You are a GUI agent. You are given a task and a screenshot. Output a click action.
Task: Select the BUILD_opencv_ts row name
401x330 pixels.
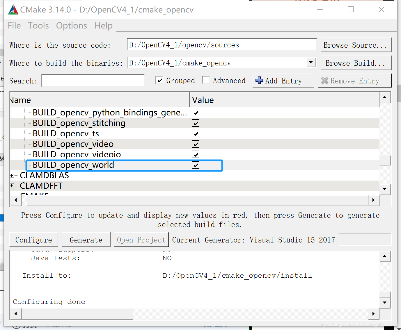pos(66,133)
